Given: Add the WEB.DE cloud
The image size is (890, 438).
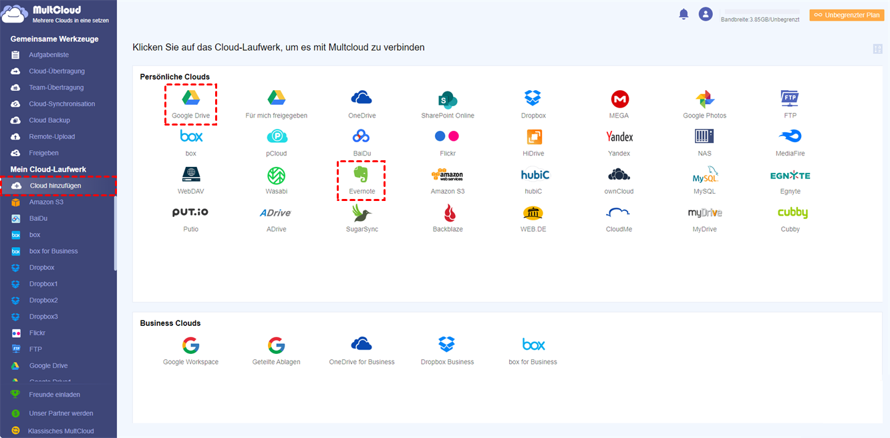Looking at the screenshot, I should pyautogui.click(x=533, y=212).
